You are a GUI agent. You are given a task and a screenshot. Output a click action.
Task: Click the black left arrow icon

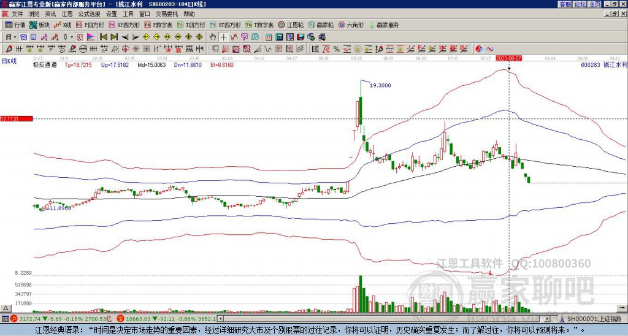point(124,37)
